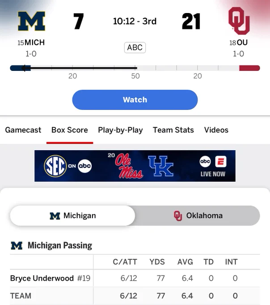Tap the SEC logo in banner

pyautogui.click(x=55, y=166)
